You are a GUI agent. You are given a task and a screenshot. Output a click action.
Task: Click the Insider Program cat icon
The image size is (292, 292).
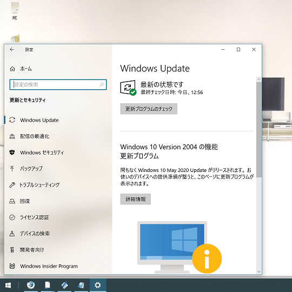[12, 266]
